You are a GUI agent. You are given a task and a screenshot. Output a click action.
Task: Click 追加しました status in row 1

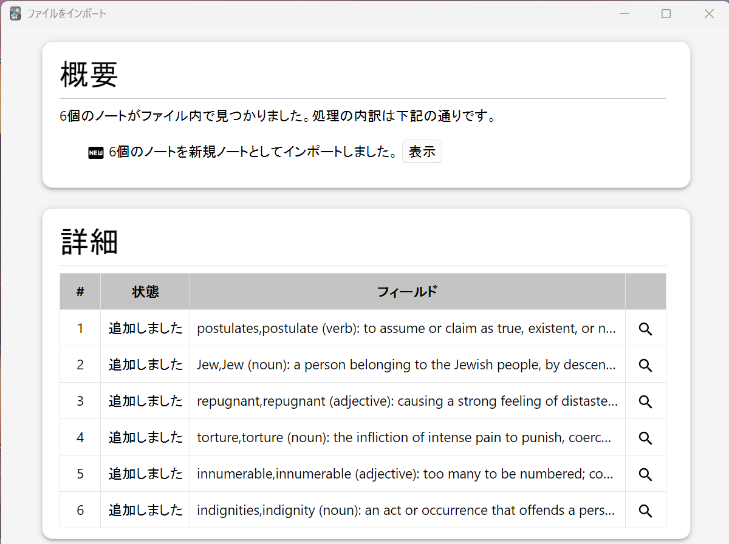tap(146, 328)
